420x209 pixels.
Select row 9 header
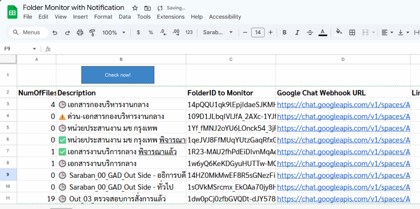click(8, 175)
